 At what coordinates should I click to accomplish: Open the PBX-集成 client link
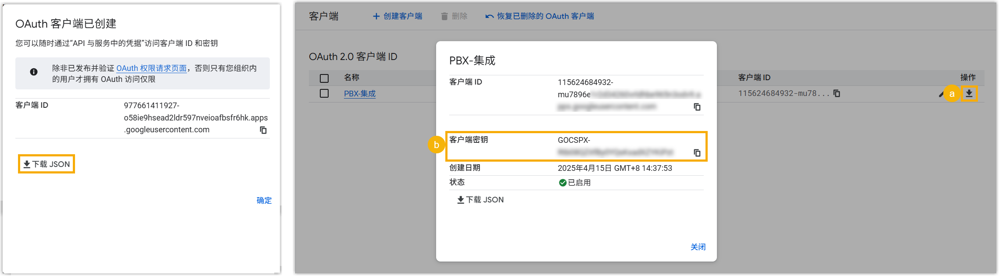tap(360, 94)
